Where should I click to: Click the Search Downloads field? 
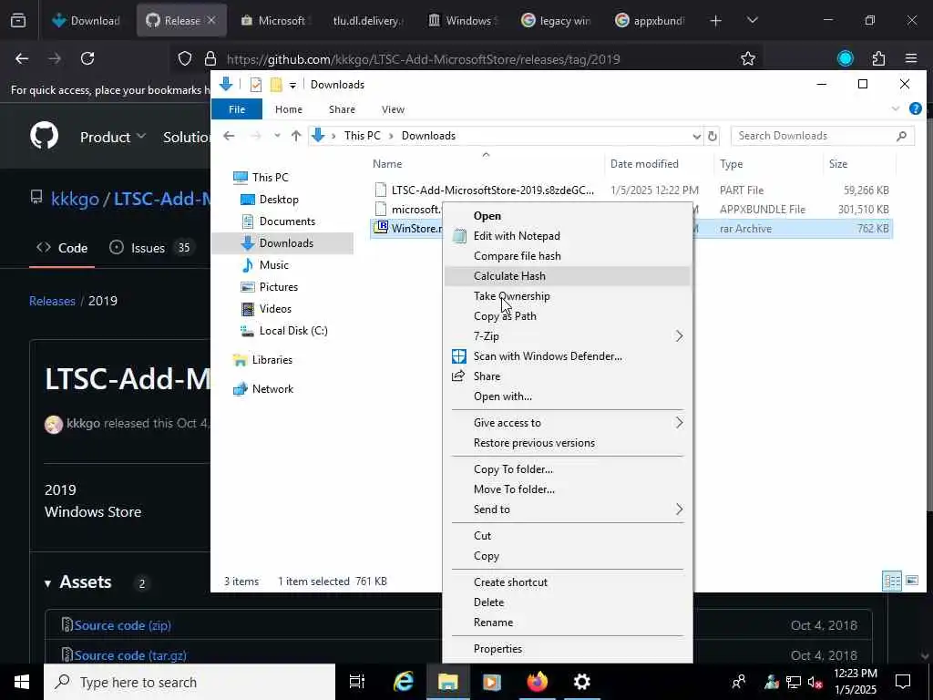(823, 136)
